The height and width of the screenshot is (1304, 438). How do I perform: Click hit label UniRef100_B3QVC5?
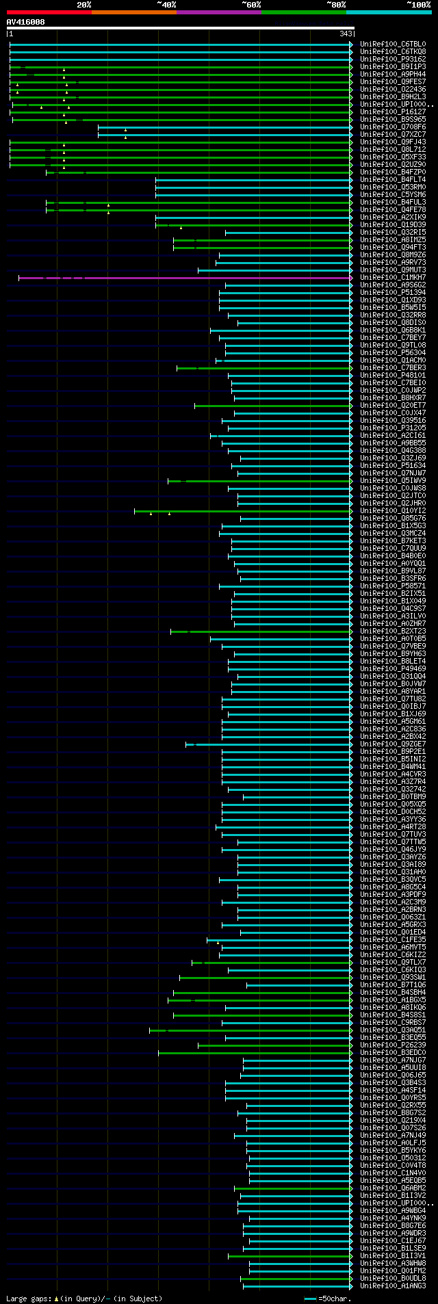[x=393, y=880]
